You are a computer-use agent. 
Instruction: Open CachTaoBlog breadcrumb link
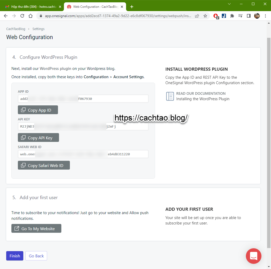click(x=16, y=29)
